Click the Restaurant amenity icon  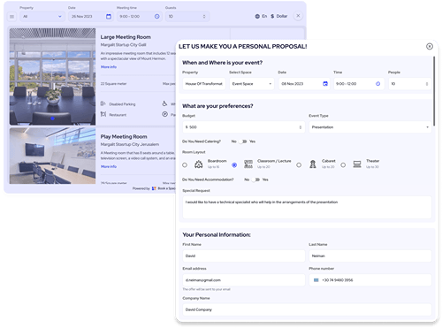pos(103,114)
